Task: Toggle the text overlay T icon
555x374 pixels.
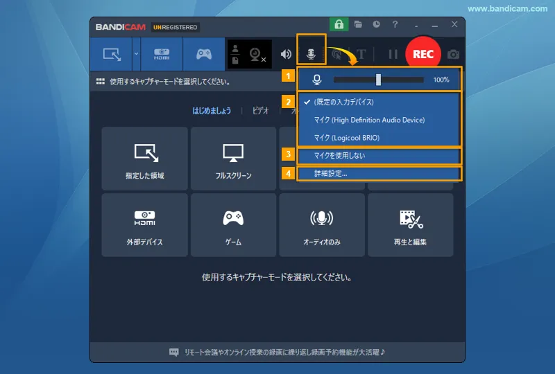Action: 361,54
